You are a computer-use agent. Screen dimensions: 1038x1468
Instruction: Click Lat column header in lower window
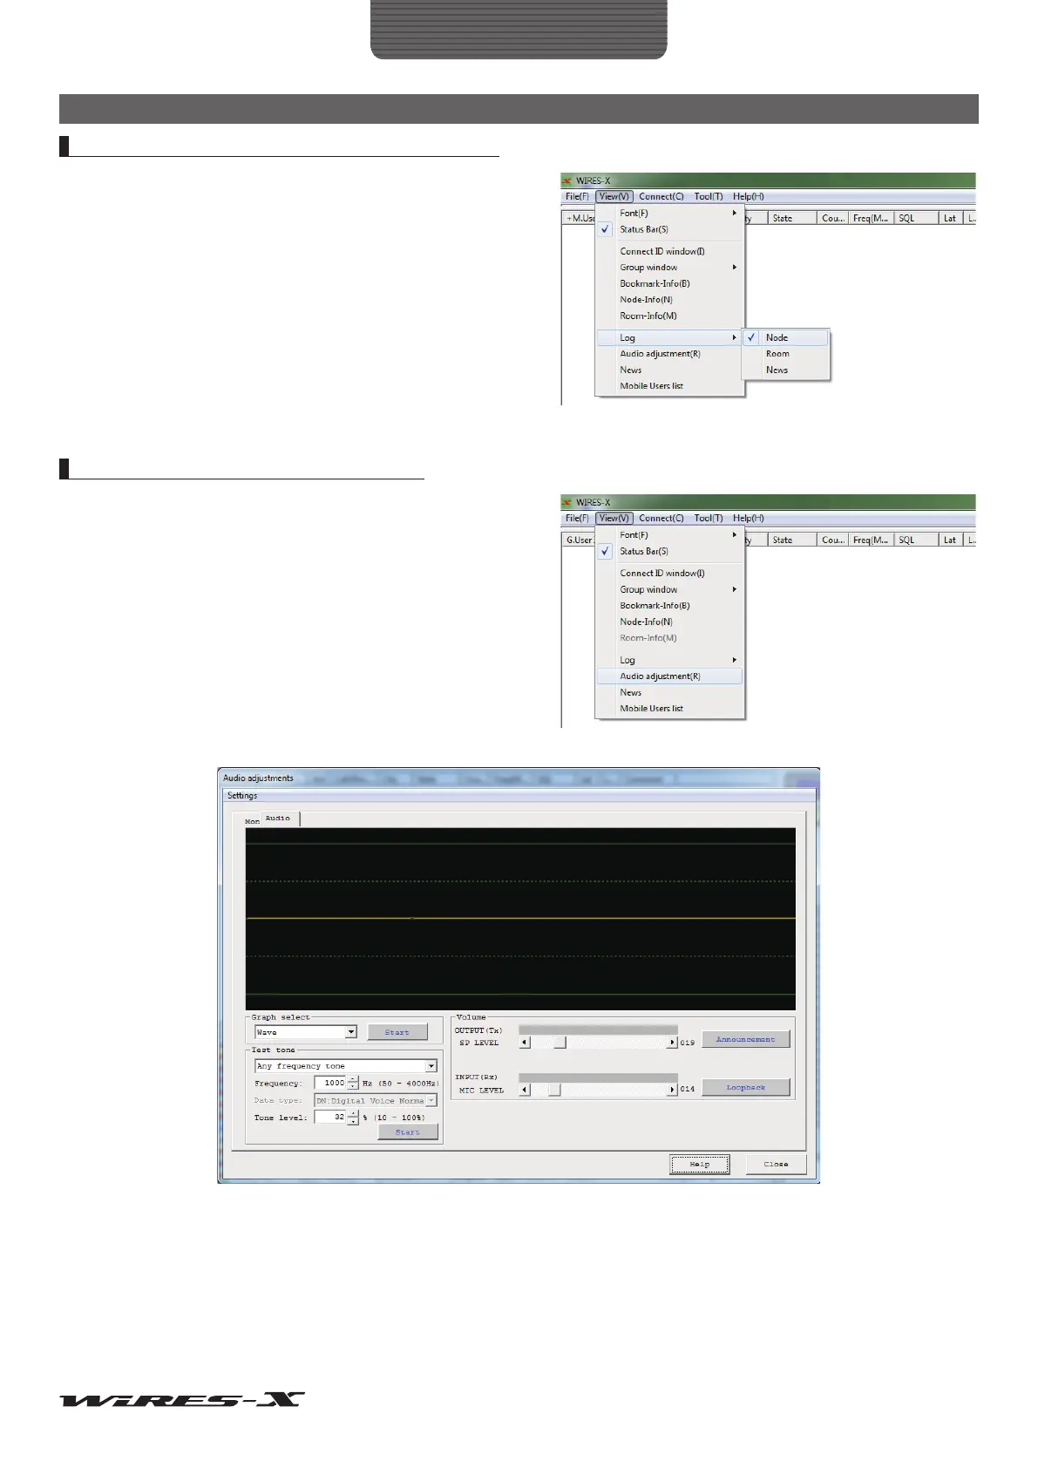pyautogui.click(x=950, y=540)
